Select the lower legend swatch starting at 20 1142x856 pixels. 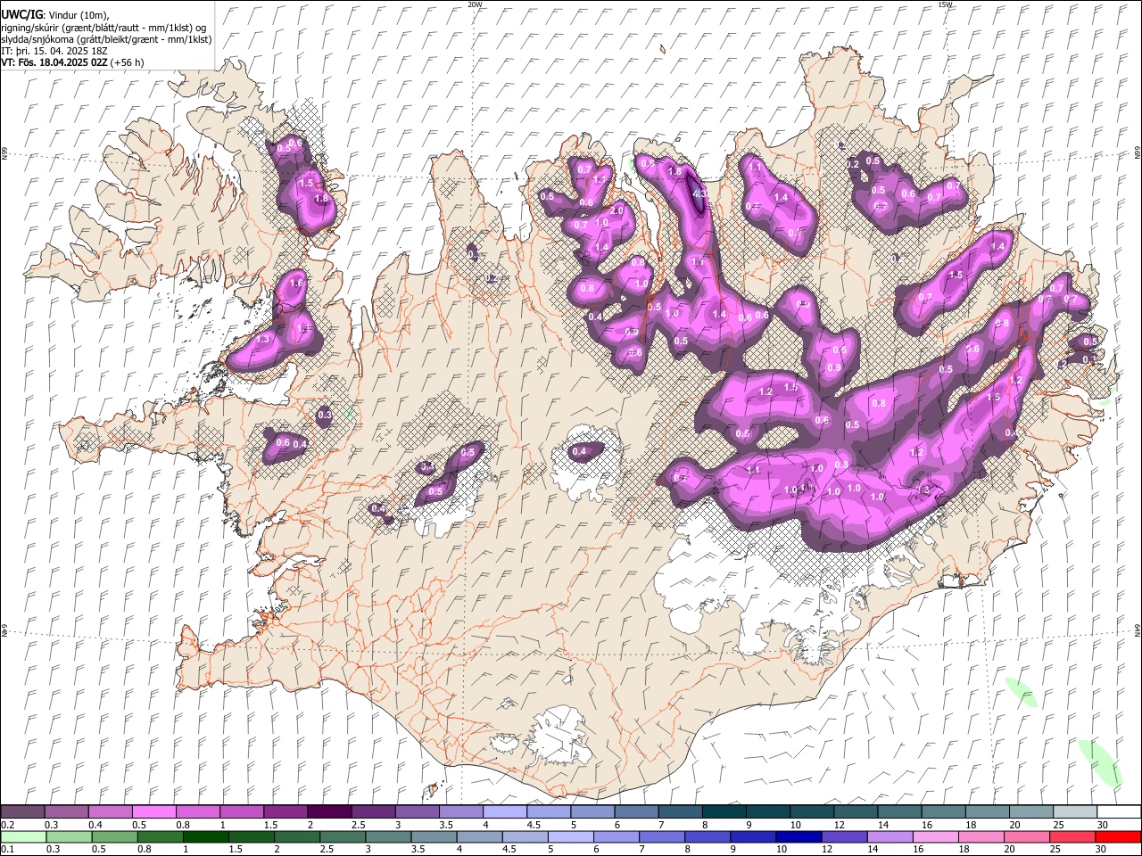[x=1026, y=836]
